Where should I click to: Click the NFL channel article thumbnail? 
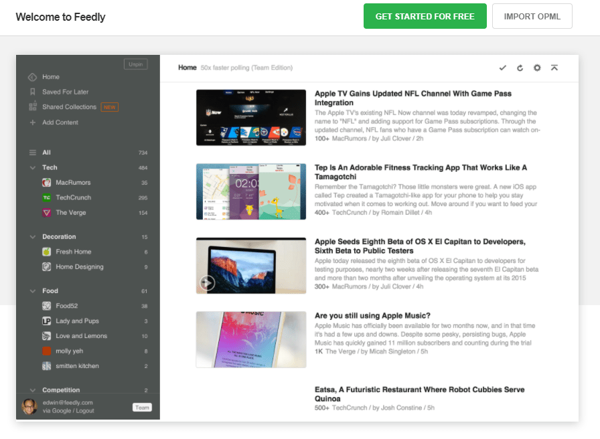[251, 118]
